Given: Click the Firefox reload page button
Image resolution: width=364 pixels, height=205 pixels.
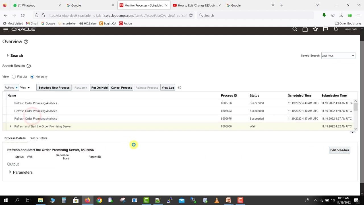Looking at the screenshot, I should click(23, 15).
